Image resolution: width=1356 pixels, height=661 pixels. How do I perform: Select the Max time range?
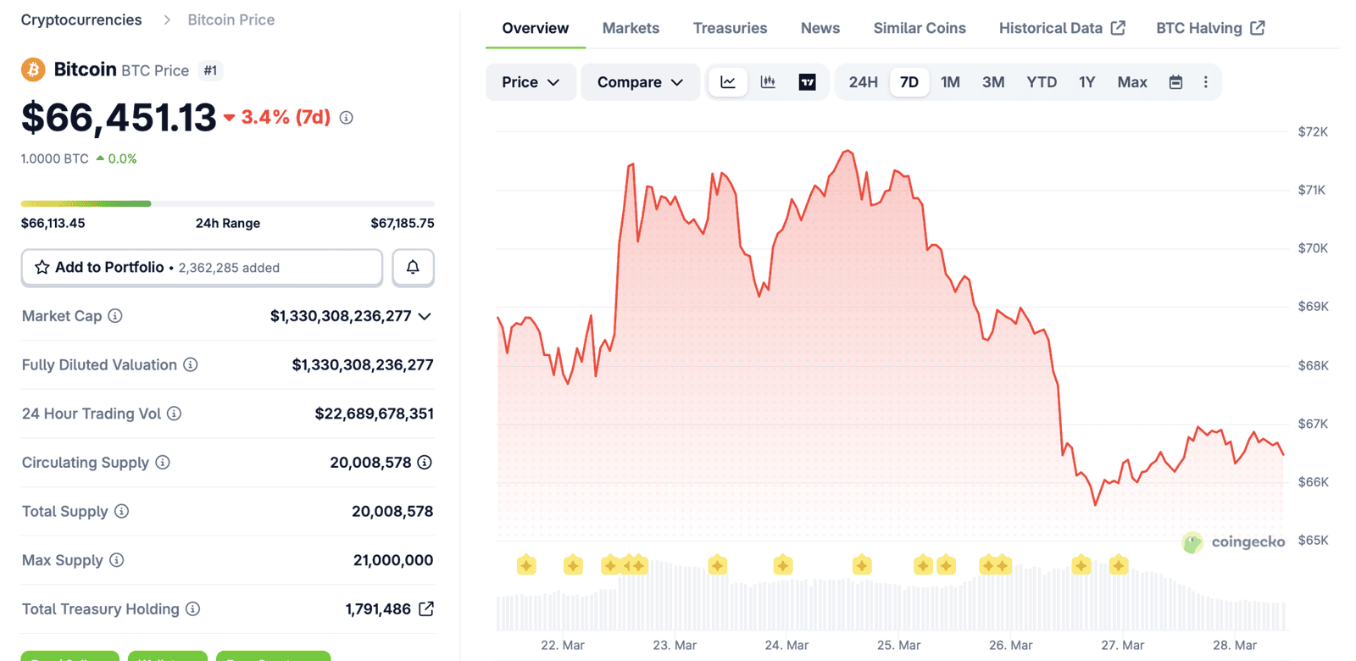pos(1131,82)
